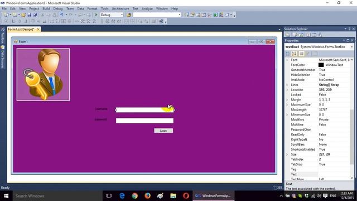Click the Windows Start button
Viewport: 357px width, 201px height.
click(x=6, y=196)
